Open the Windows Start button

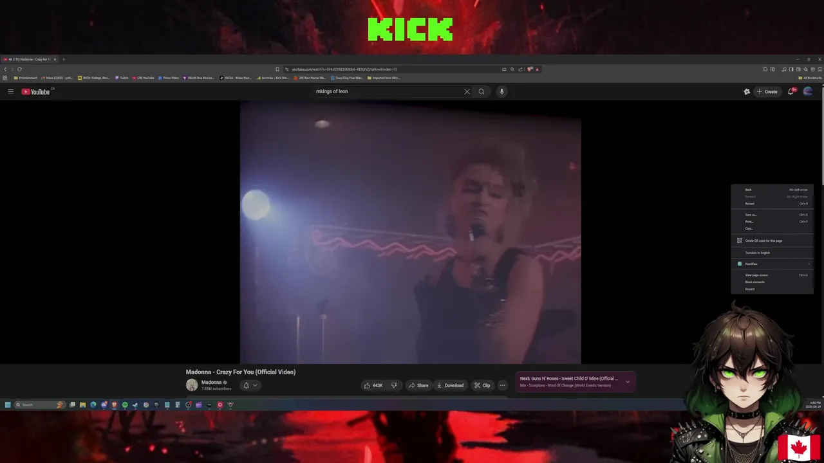tap(8, 404)
